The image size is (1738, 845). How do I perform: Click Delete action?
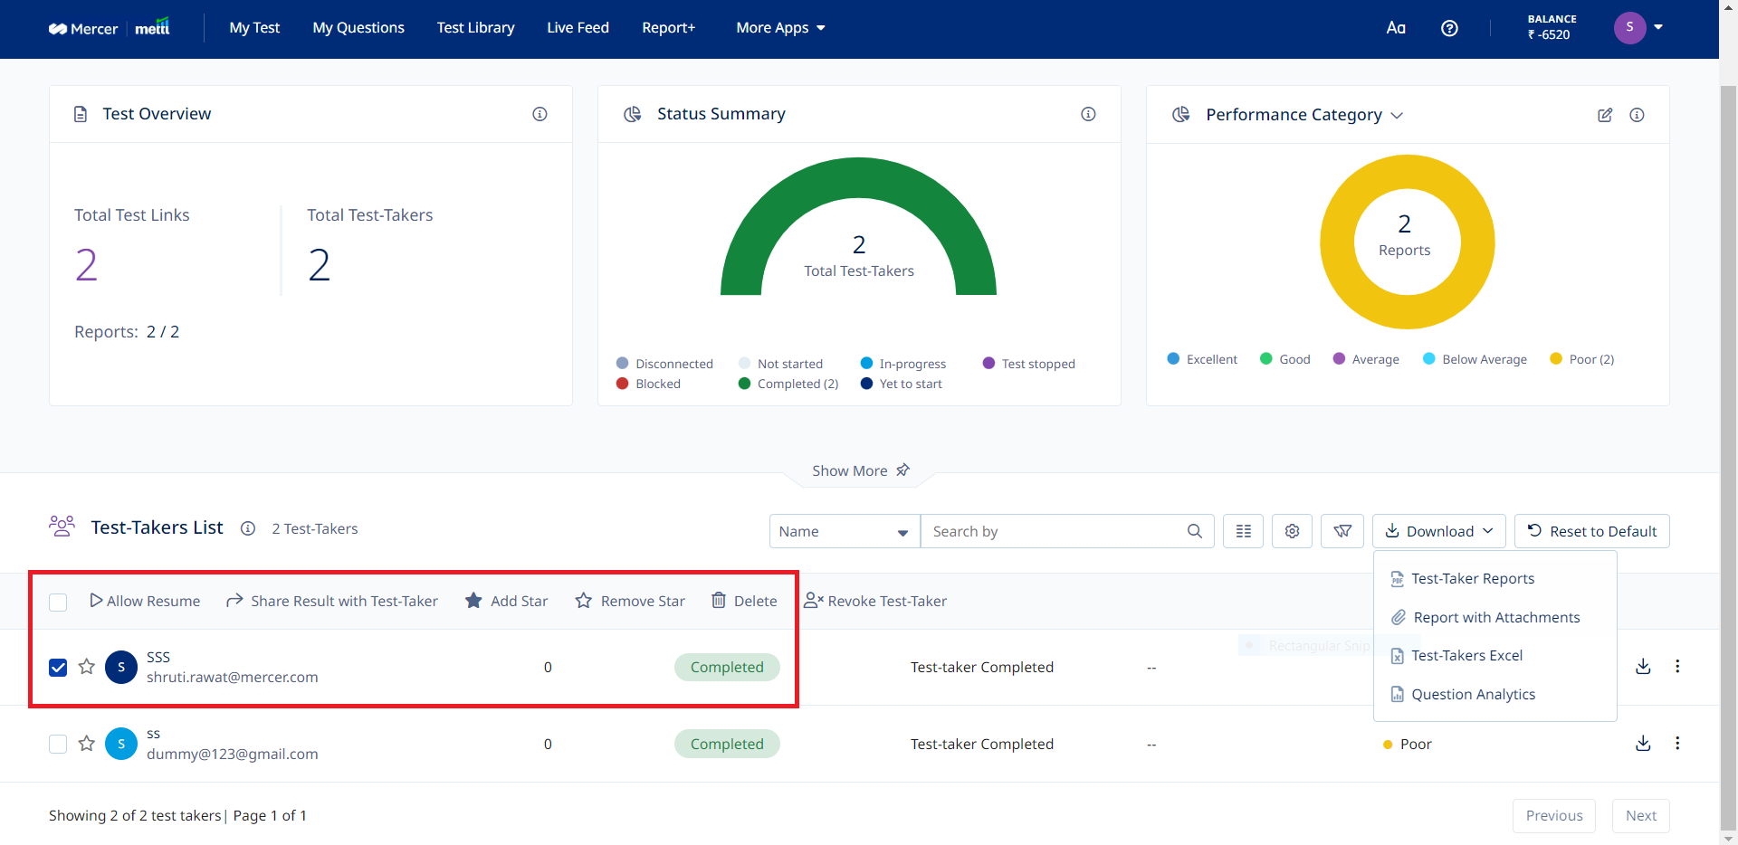pyautogui.click(x=744, y=601)
